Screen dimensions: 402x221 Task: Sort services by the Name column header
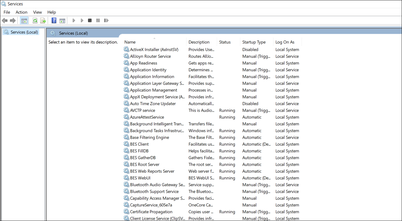click(x=130, y=42)
